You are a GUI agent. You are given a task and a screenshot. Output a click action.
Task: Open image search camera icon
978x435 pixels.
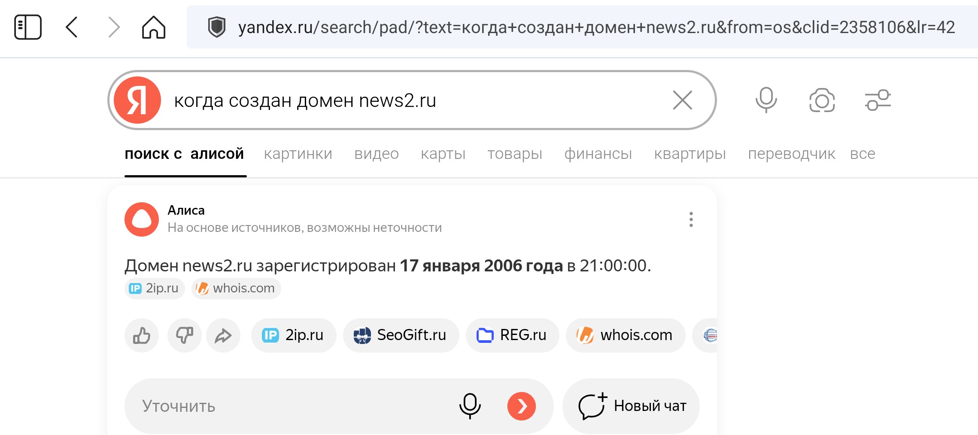[x=822, y=100]
